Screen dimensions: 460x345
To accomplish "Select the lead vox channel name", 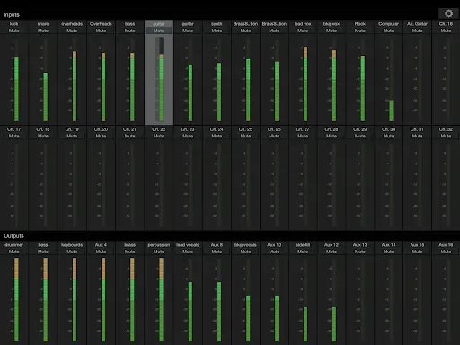I will tap(303, 24).
